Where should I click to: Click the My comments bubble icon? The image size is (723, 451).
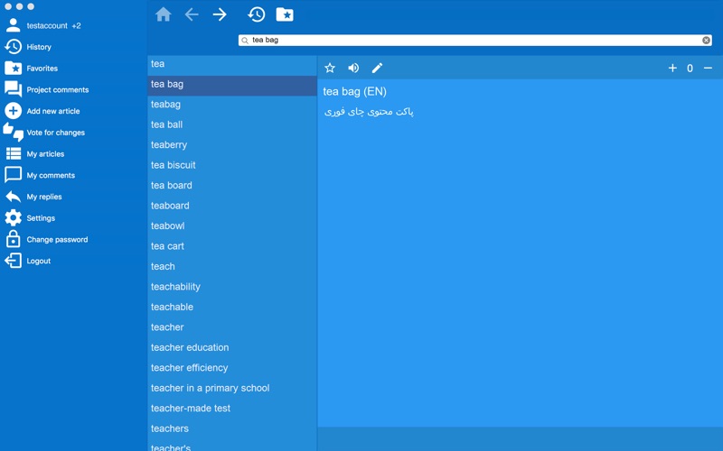pyautogui.click(x=13, y=175)
